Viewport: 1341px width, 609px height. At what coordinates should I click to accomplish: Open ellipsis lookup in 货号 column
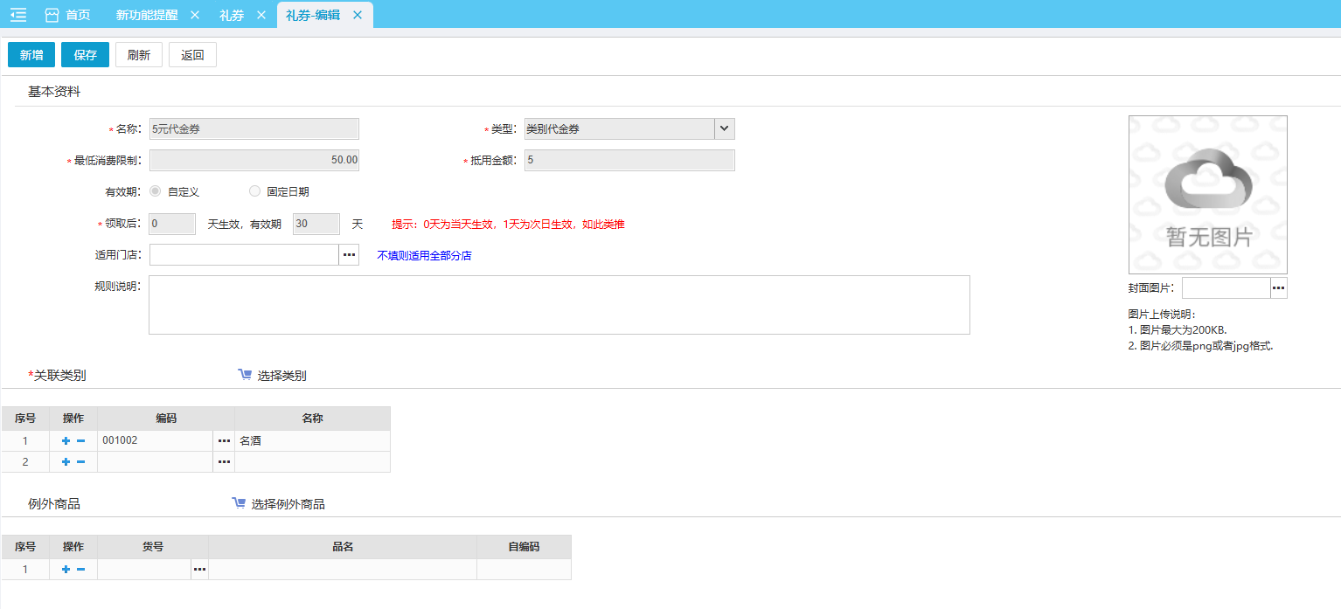tap(199, 570)
